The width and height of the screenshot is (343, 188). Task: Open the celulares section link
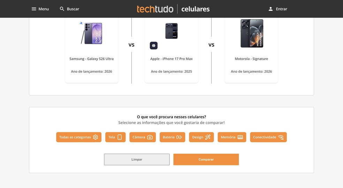195,9
